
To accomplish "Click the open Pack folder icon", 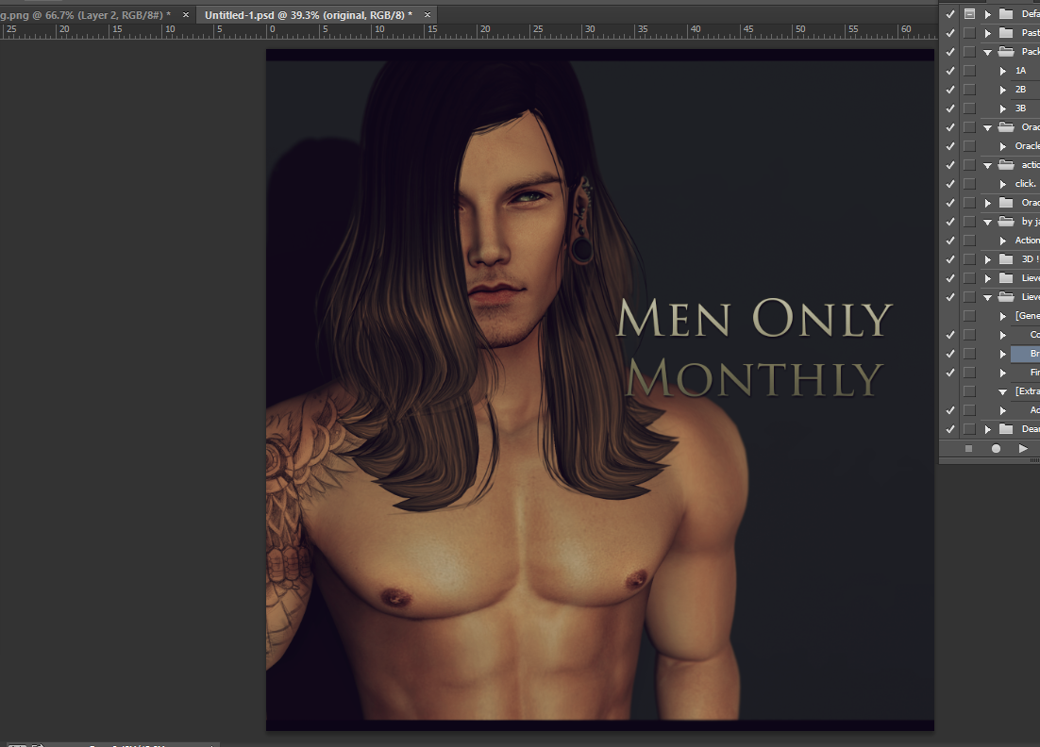I will (x=1006, y=51).
